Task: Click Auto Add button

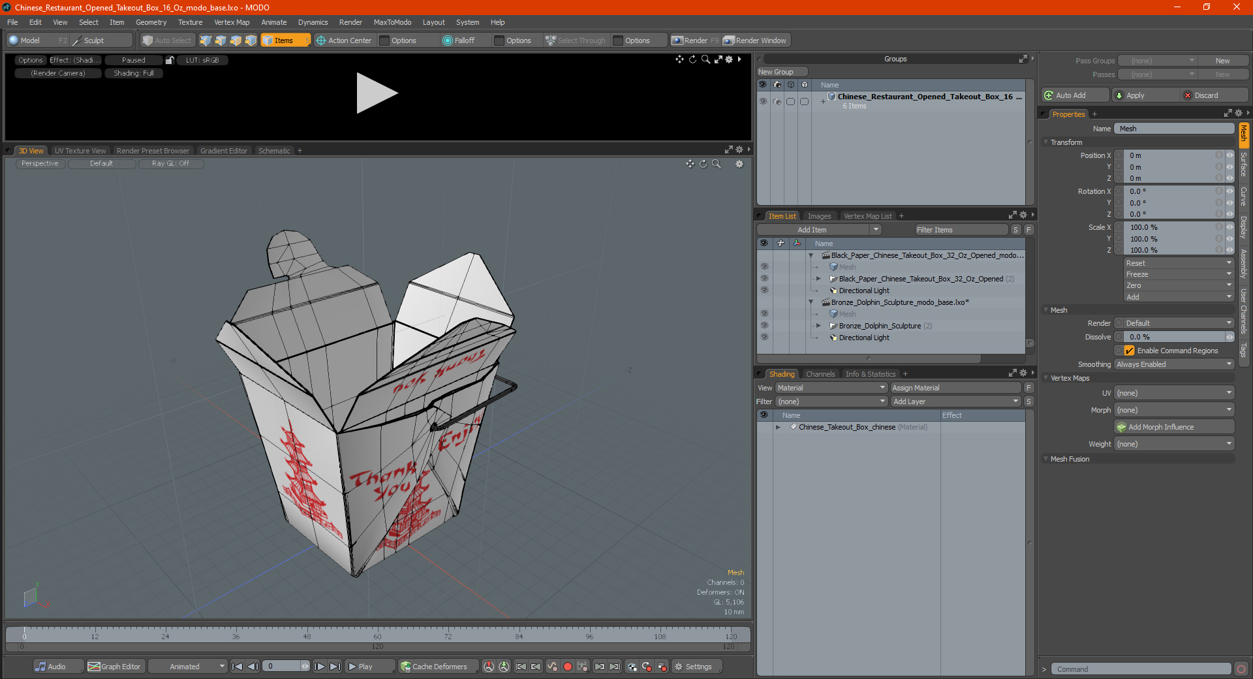Action: (x=1075, y=95)
